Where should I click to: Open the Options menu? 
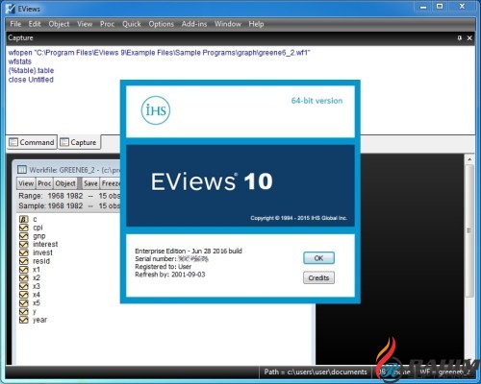point(161,24)
